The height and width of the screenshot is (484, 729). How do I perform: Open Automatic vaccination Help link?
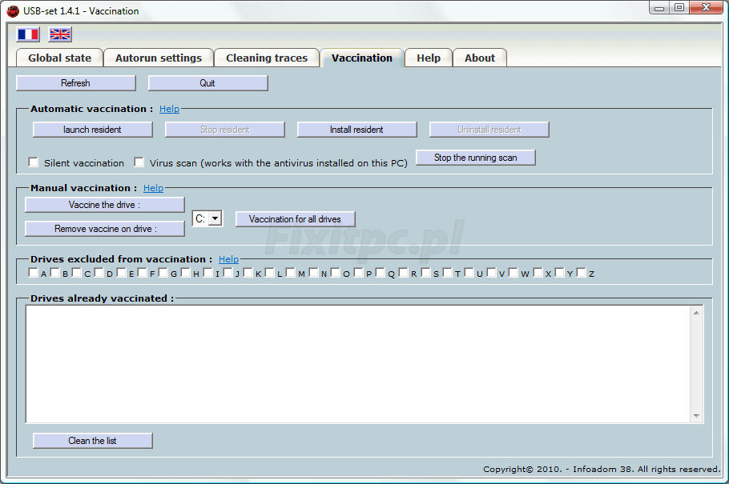tap(169, 109)
